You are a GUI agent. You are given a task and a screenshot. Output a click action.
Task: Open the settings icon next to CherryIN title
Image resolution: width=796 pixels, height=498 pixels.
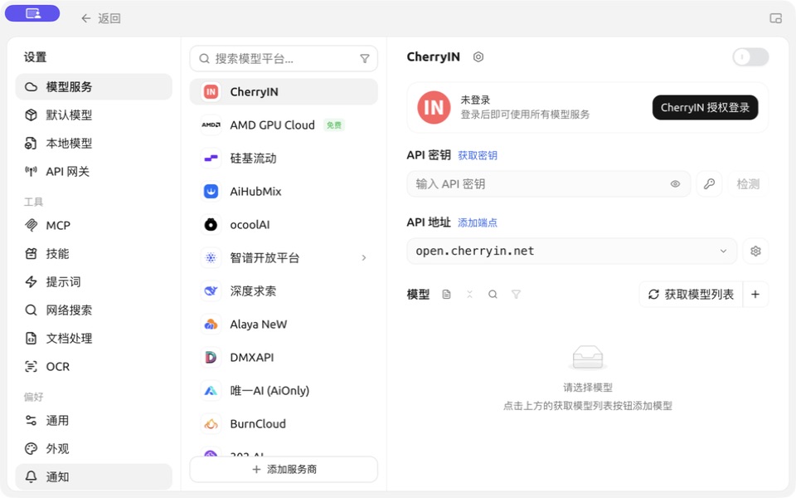click(478, 57)
